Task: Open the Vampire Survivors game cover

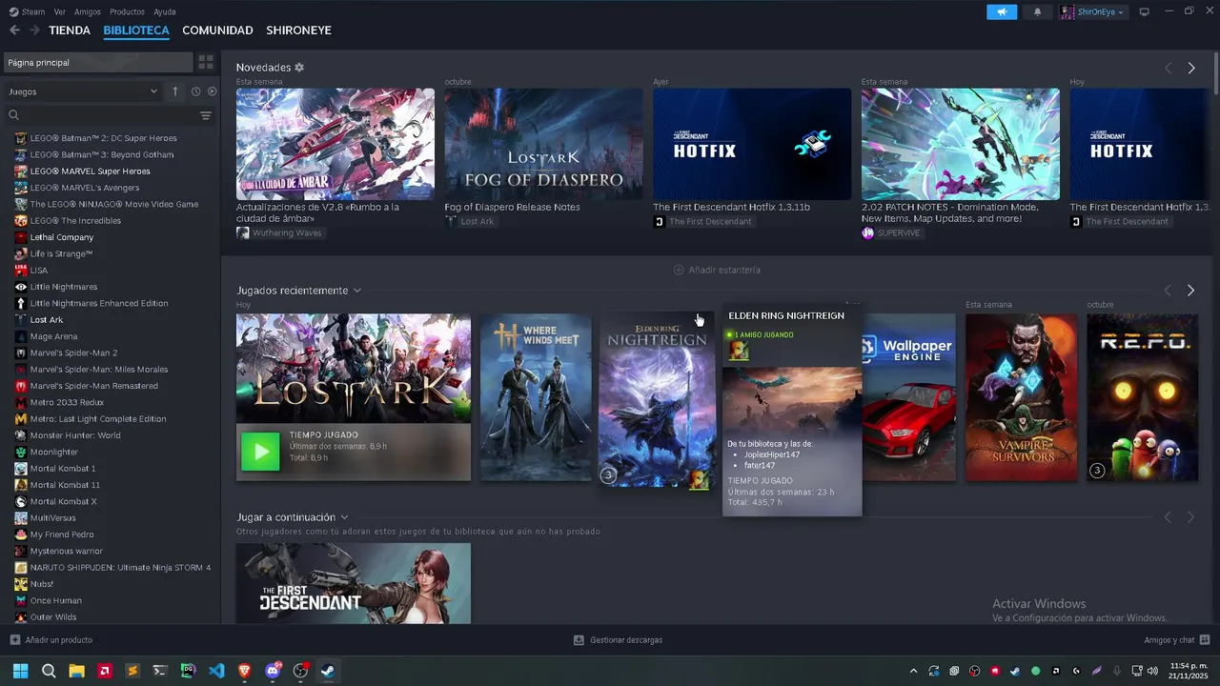Action: tap(1021, 397)
